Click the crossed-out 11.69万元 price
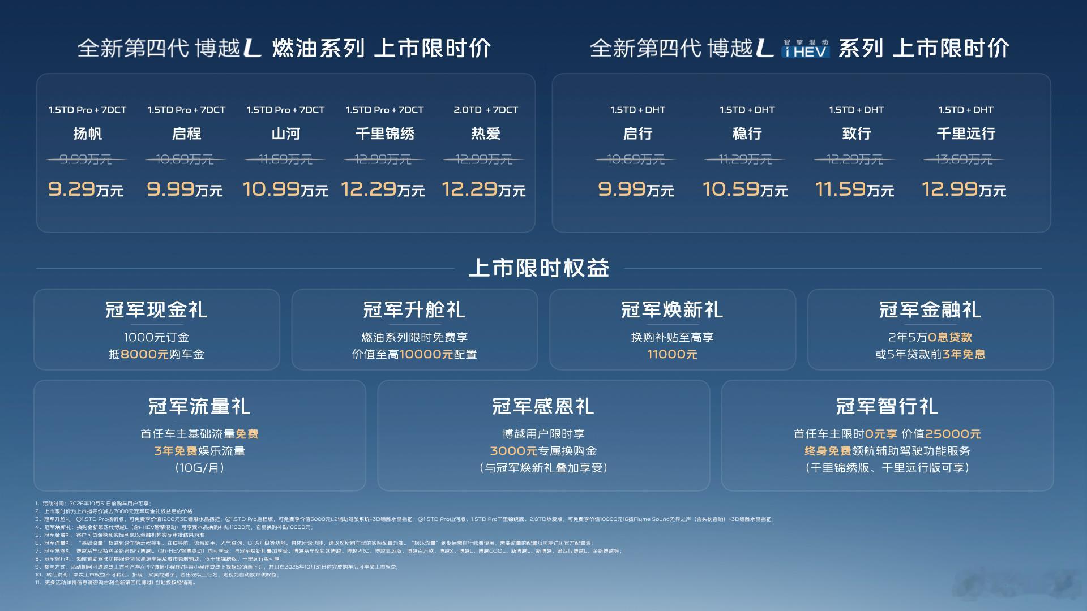The width and height of the screenshot is (1087, 611). pos(285,160)
